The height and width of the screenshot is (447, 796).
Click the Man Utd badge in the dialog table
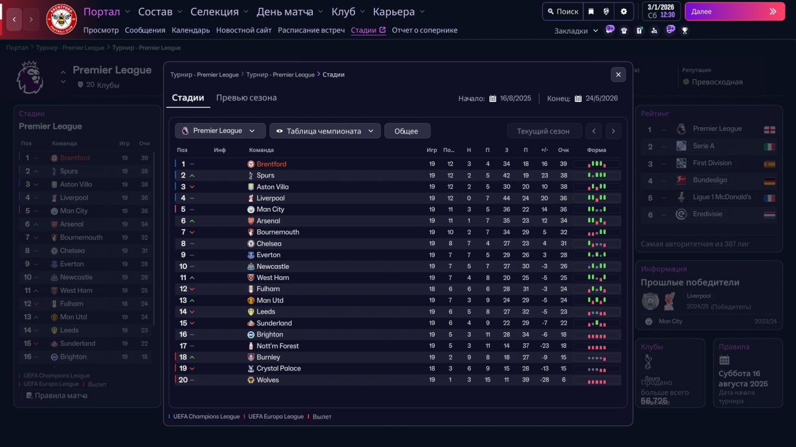251,300
